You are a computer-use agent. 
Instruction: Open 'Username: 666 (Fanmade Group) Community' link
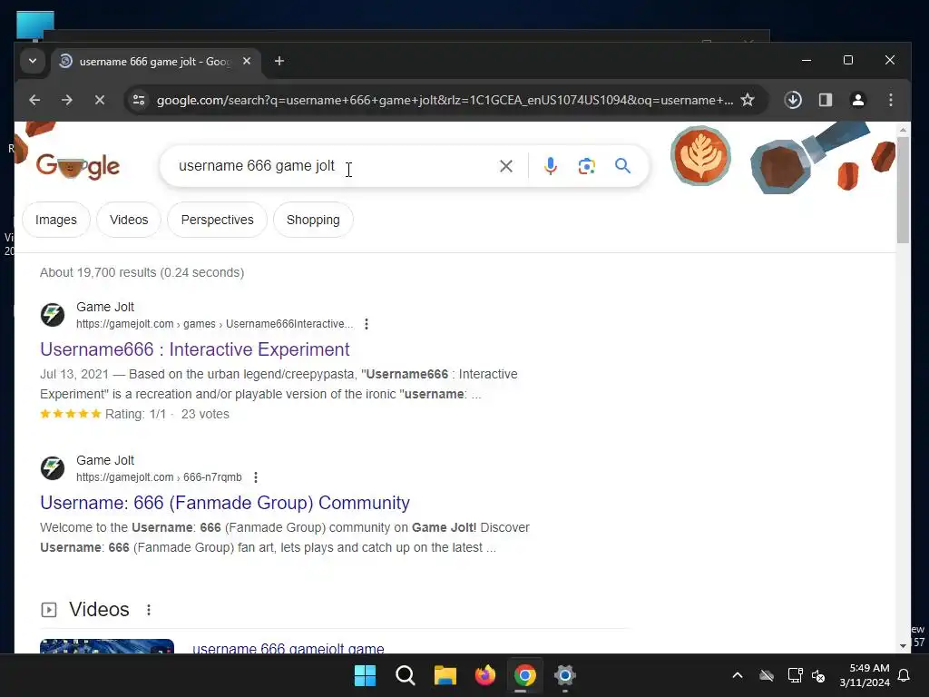pos(225,503)
